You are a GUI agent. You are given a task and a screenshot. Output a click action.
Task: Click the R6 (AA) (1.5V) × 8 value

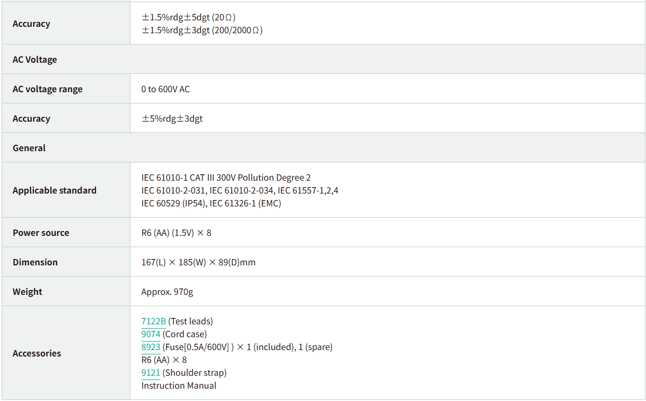(176, 233)
